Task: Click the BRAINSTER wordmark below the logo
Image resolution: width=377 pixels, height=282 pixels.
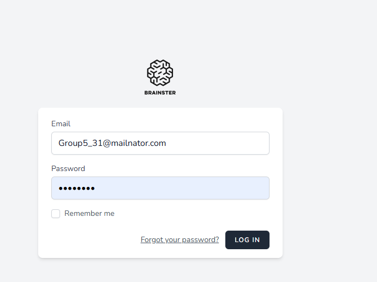Action: pos(160,93)
